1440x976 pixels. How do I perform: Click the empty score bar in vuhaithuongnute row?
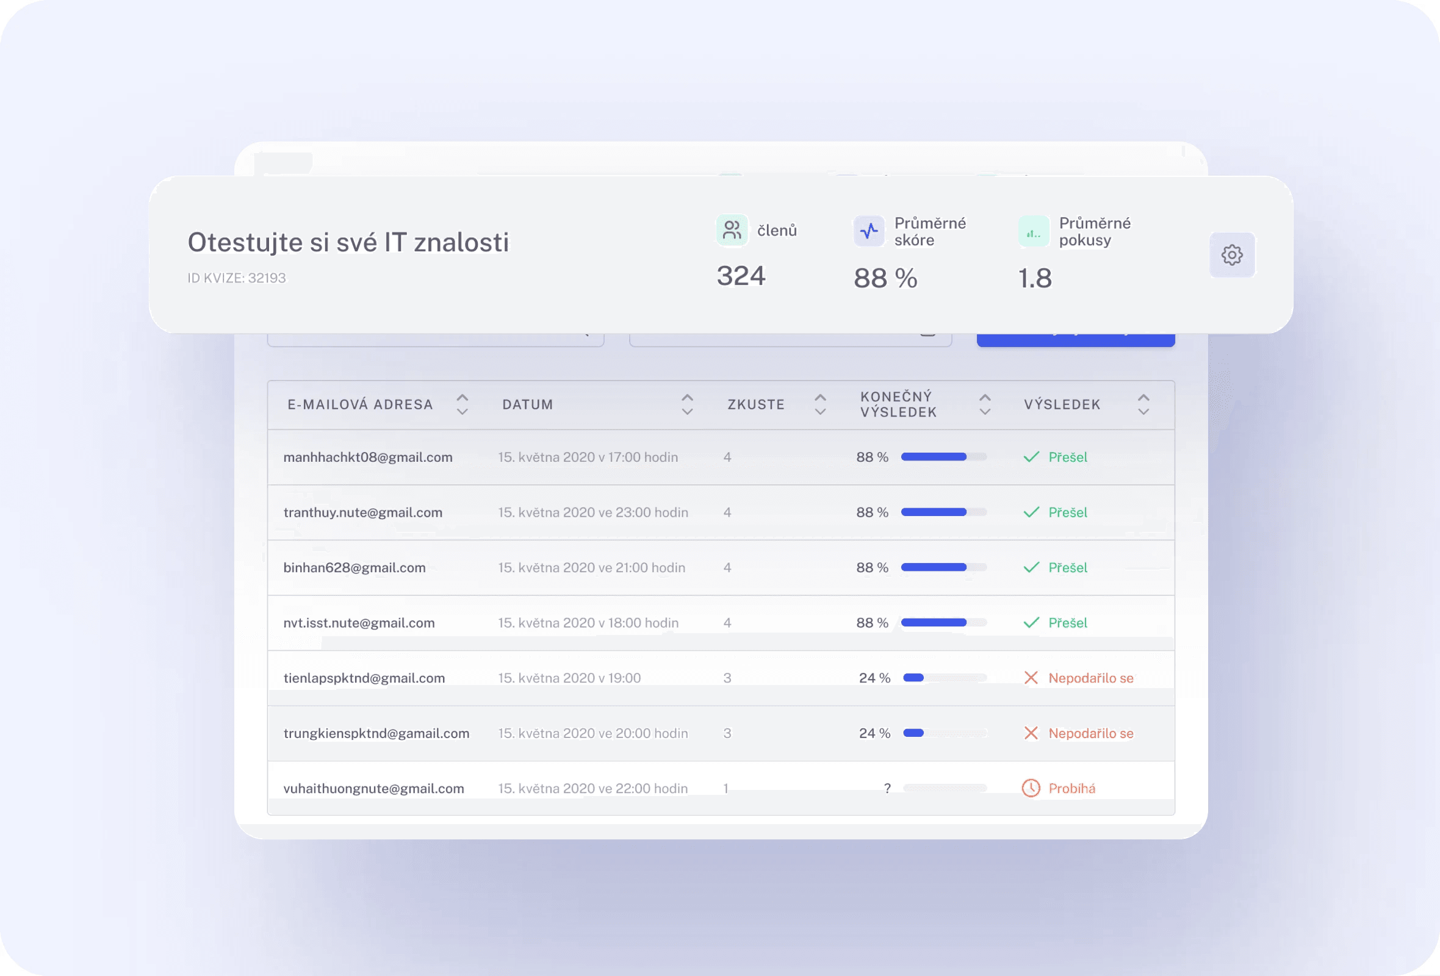click(x=945, y=788)
